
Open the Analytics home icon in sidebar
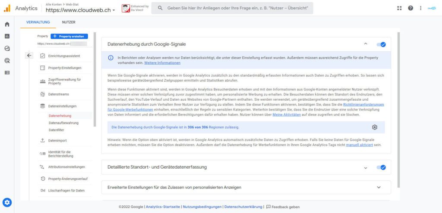point(7,25)
